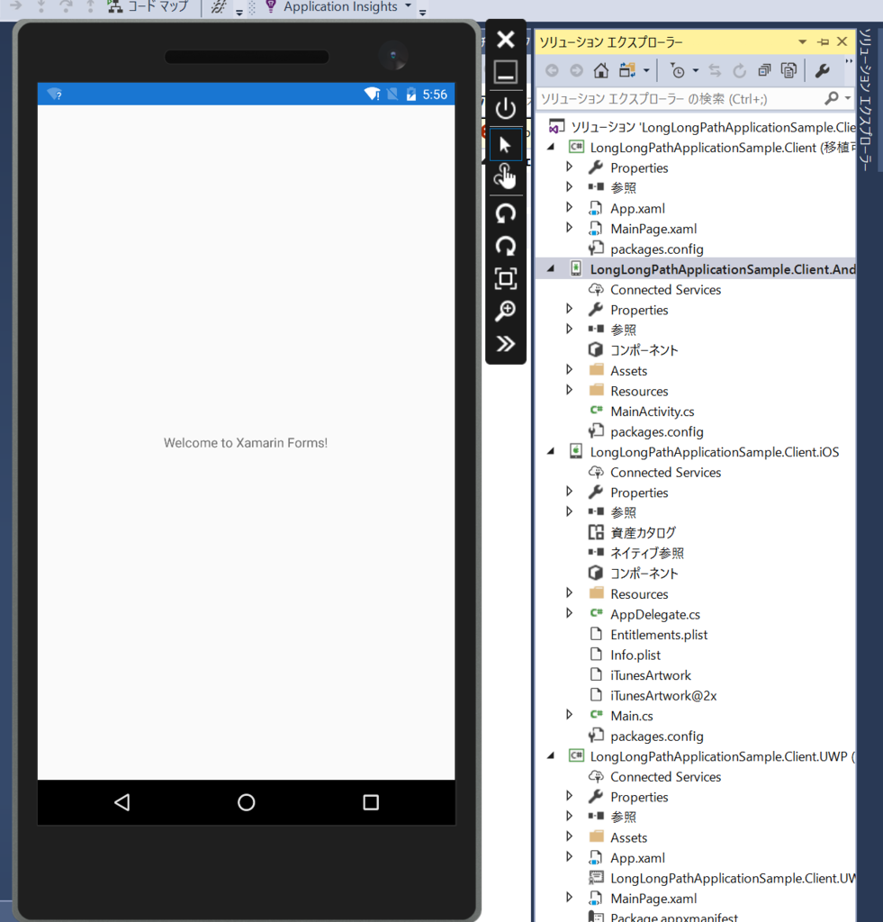Select UWP TemporaryKey LongLongPathApplicationSample.Client.UW file
The width and height of the screenshot is (883, 922).
point(733,878)
